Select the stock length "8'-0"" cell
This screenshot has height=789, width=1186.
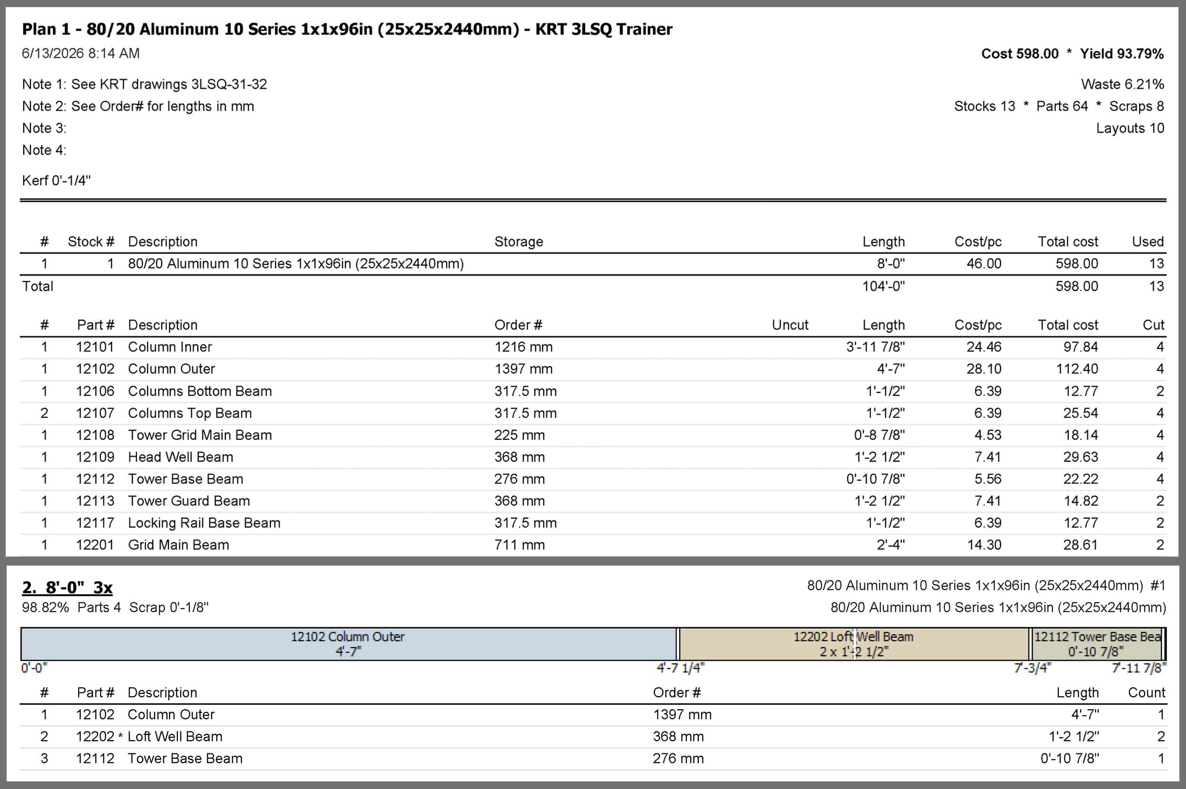pos(890,264)
